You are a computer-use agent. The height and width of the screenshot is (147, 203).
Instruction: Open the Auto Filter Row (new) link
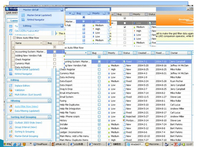(26, 107)
